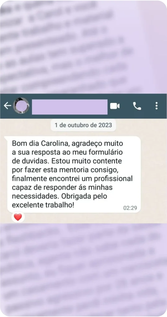Click the word 'formulário' in the message

click(x=106, y=152)
